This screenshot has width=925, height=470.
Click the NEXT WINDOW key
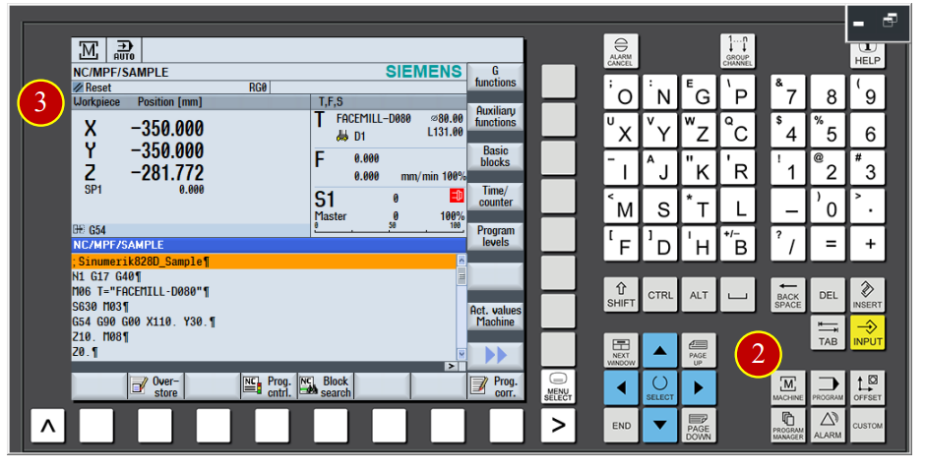point(621,350)
